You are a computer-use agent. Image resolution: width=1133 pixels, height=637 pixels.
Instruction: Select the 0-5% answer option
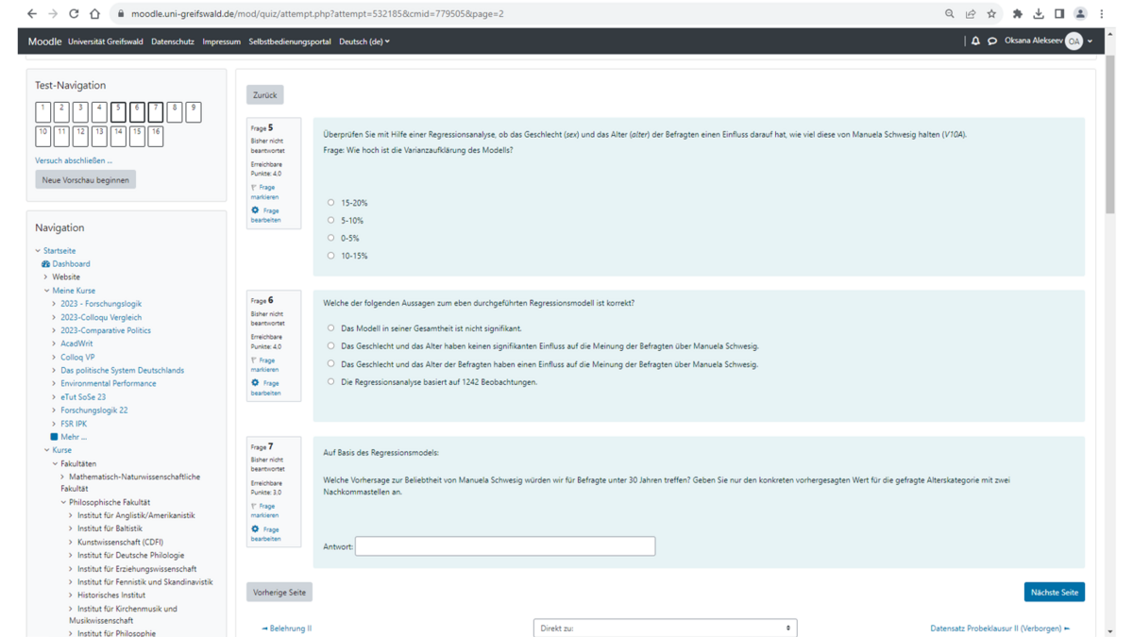[x=330, y=238]
